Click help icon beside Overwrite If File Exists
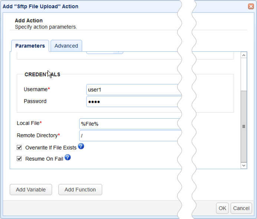This screenshot has height=219, width=257. coord(81,146)
